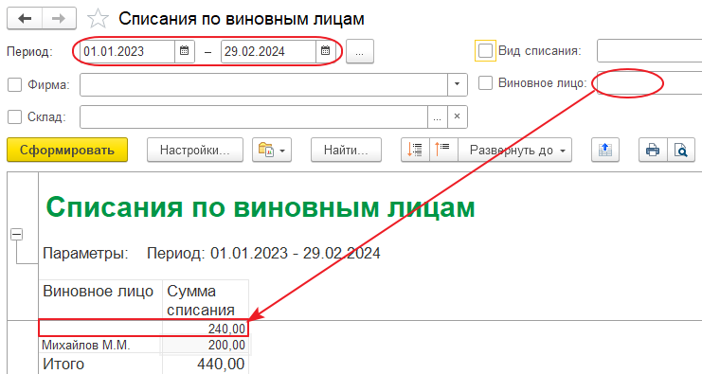Open the Настройки... button
This screenshot has width=702, height=374.
tap(195, 150)
